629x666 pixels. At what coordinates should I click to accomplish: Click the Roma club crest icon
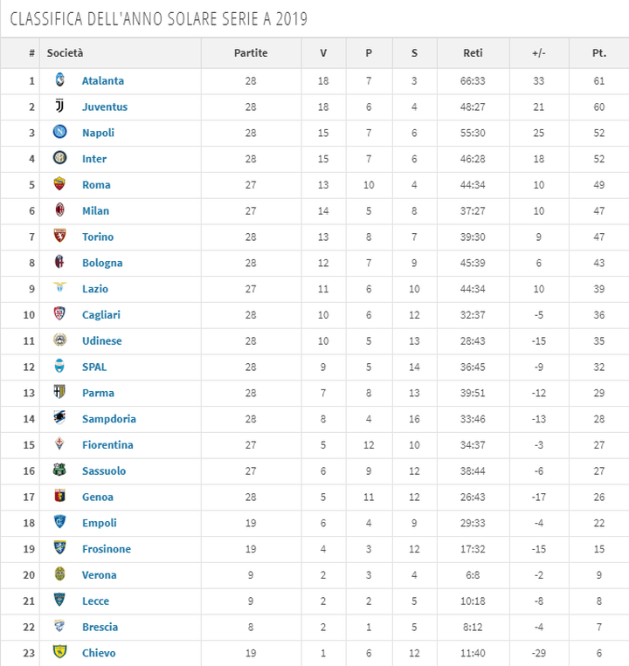pyautogui.click(x=59, y=184)
